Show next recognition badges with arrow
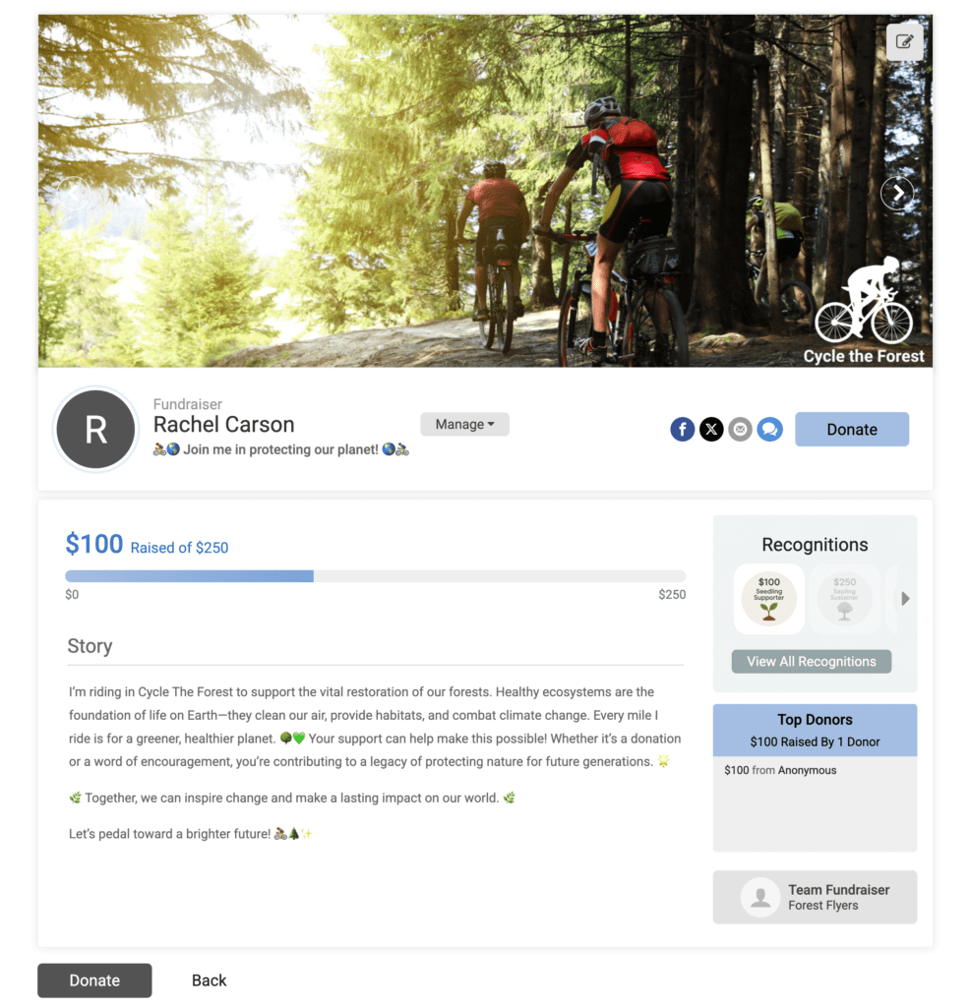This screenshot has height=1007, width=971. pos(905,599)
